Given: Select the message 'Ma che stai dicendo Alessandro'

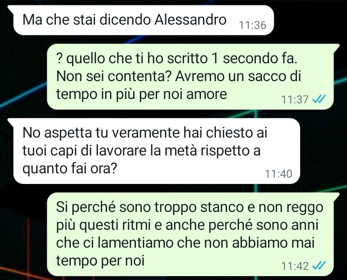Looking at the screenshot, I should pyautogui.click(x=144, y=20).
